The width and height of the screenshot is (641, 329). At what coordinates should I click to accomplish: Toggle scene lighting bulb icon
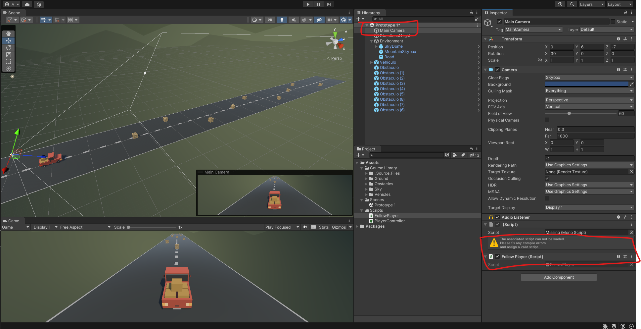[282, 20]
